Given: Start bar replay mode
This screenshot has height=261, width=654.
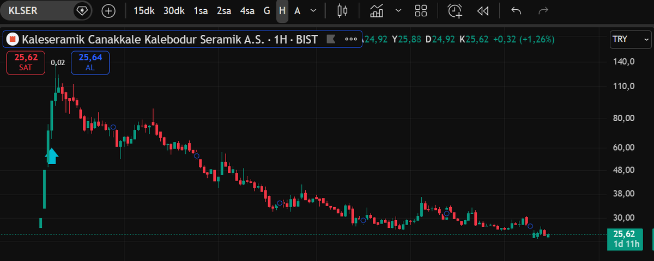Looking at the screenshot, I should (x=482, y=10).
